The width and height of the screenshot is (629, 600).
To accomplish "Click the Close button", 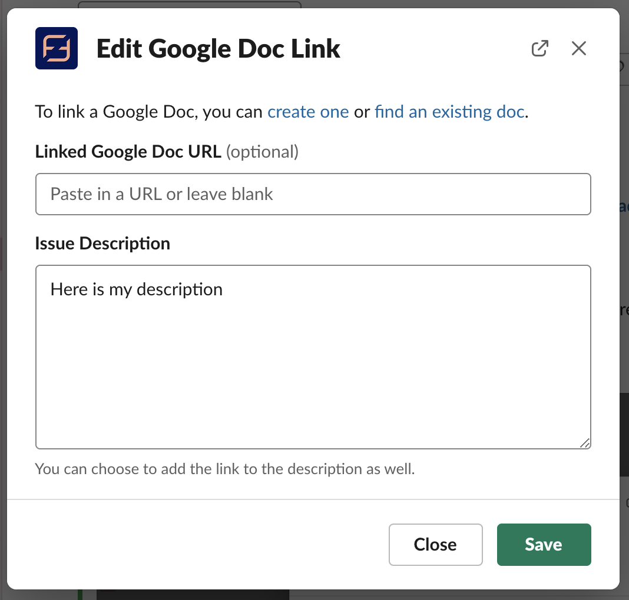I will (x=435, y=545).
